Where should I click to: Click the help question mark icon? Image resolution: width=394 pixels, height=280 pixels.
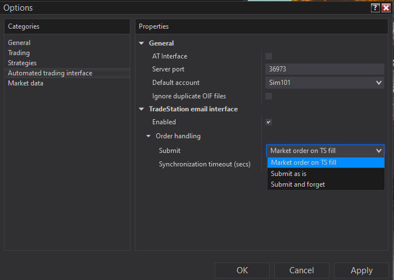pyautogui.click(x=375, y=8)
